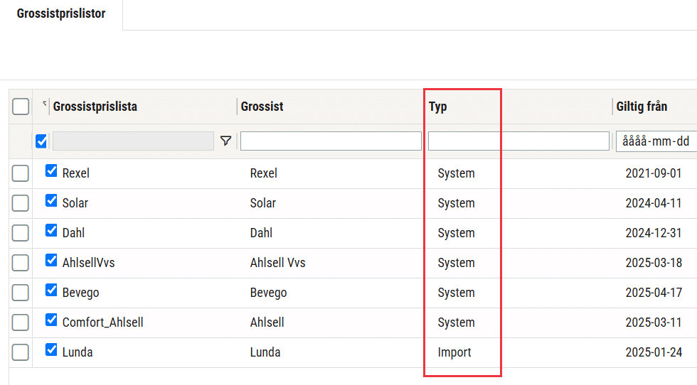Uncheck the blue Solar active checkbox
Screen dimensions: 697x385
(x=51, y=201)
